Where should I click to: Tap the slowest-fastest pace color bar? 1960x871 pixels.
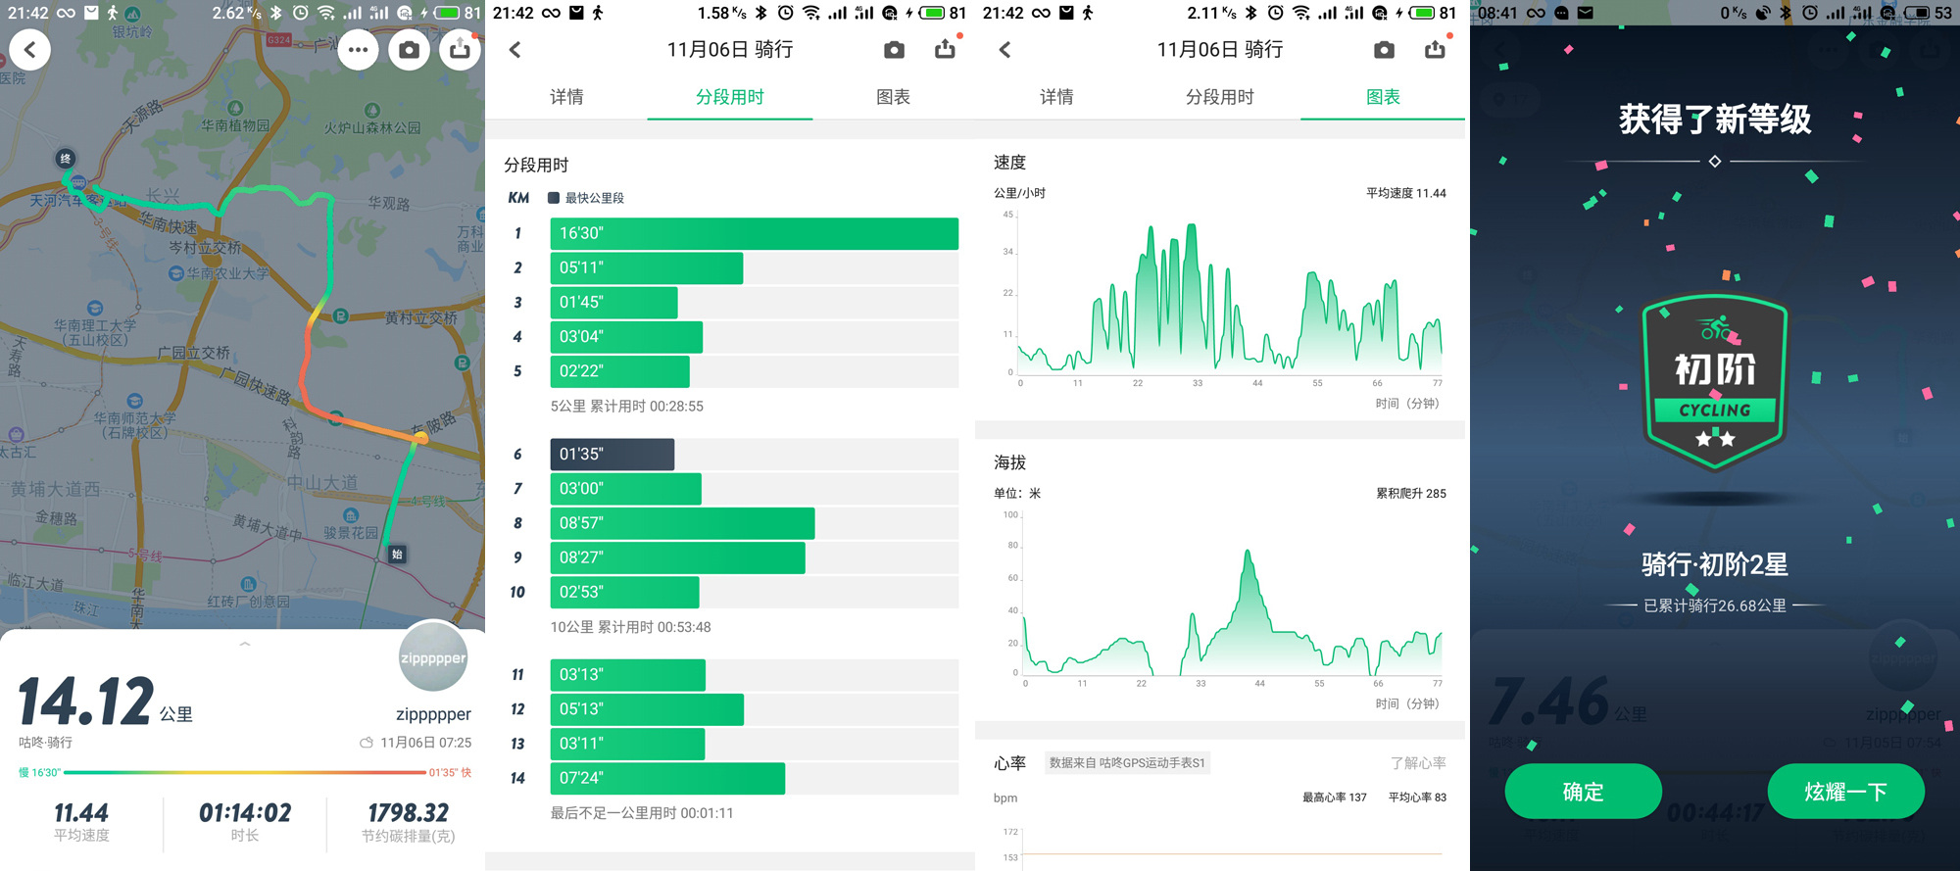coord(245,773)
